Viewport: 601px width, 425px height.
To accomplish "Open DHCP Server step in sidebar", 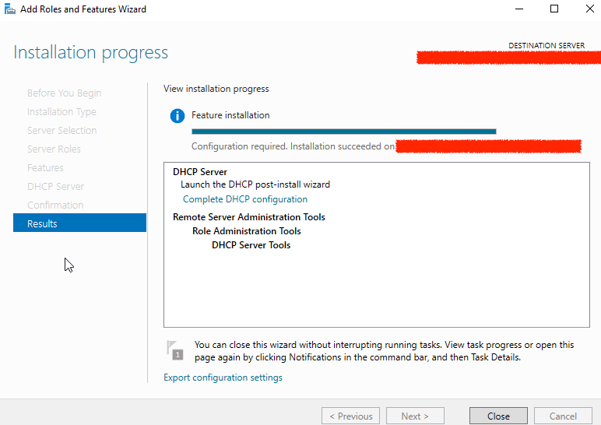I will point(55,186).
